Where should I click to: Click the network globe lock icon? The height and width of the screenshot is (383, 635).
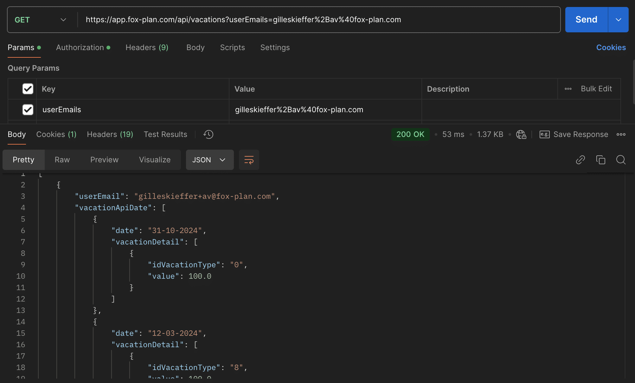(521, 134)
